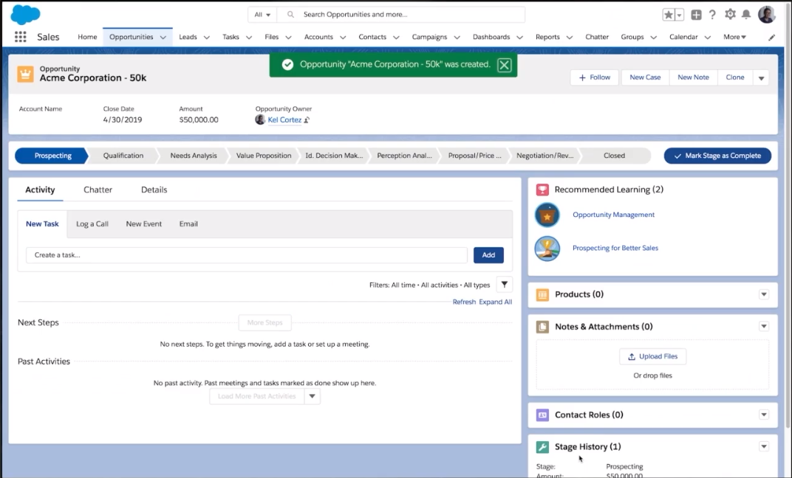Click the Create a task input
Viewport: 792px width, 478px height.
point(247,255)
